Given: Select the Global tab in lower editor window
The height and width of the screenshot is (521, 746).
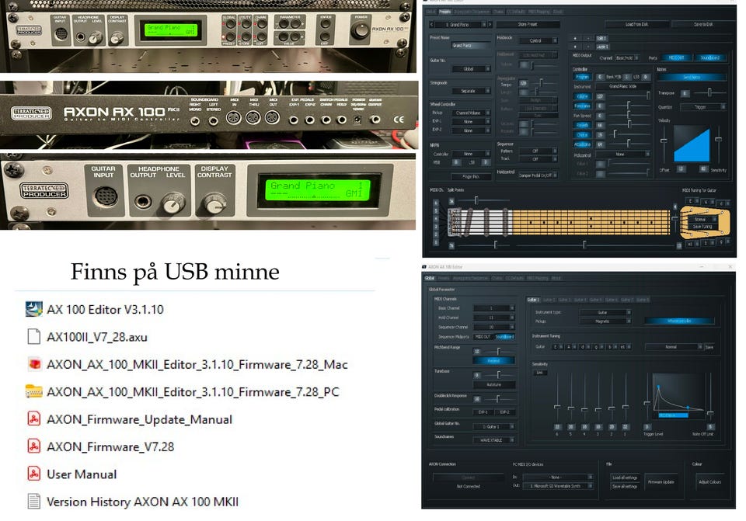Looking at the screenshot, I should [x=430, y=278].
